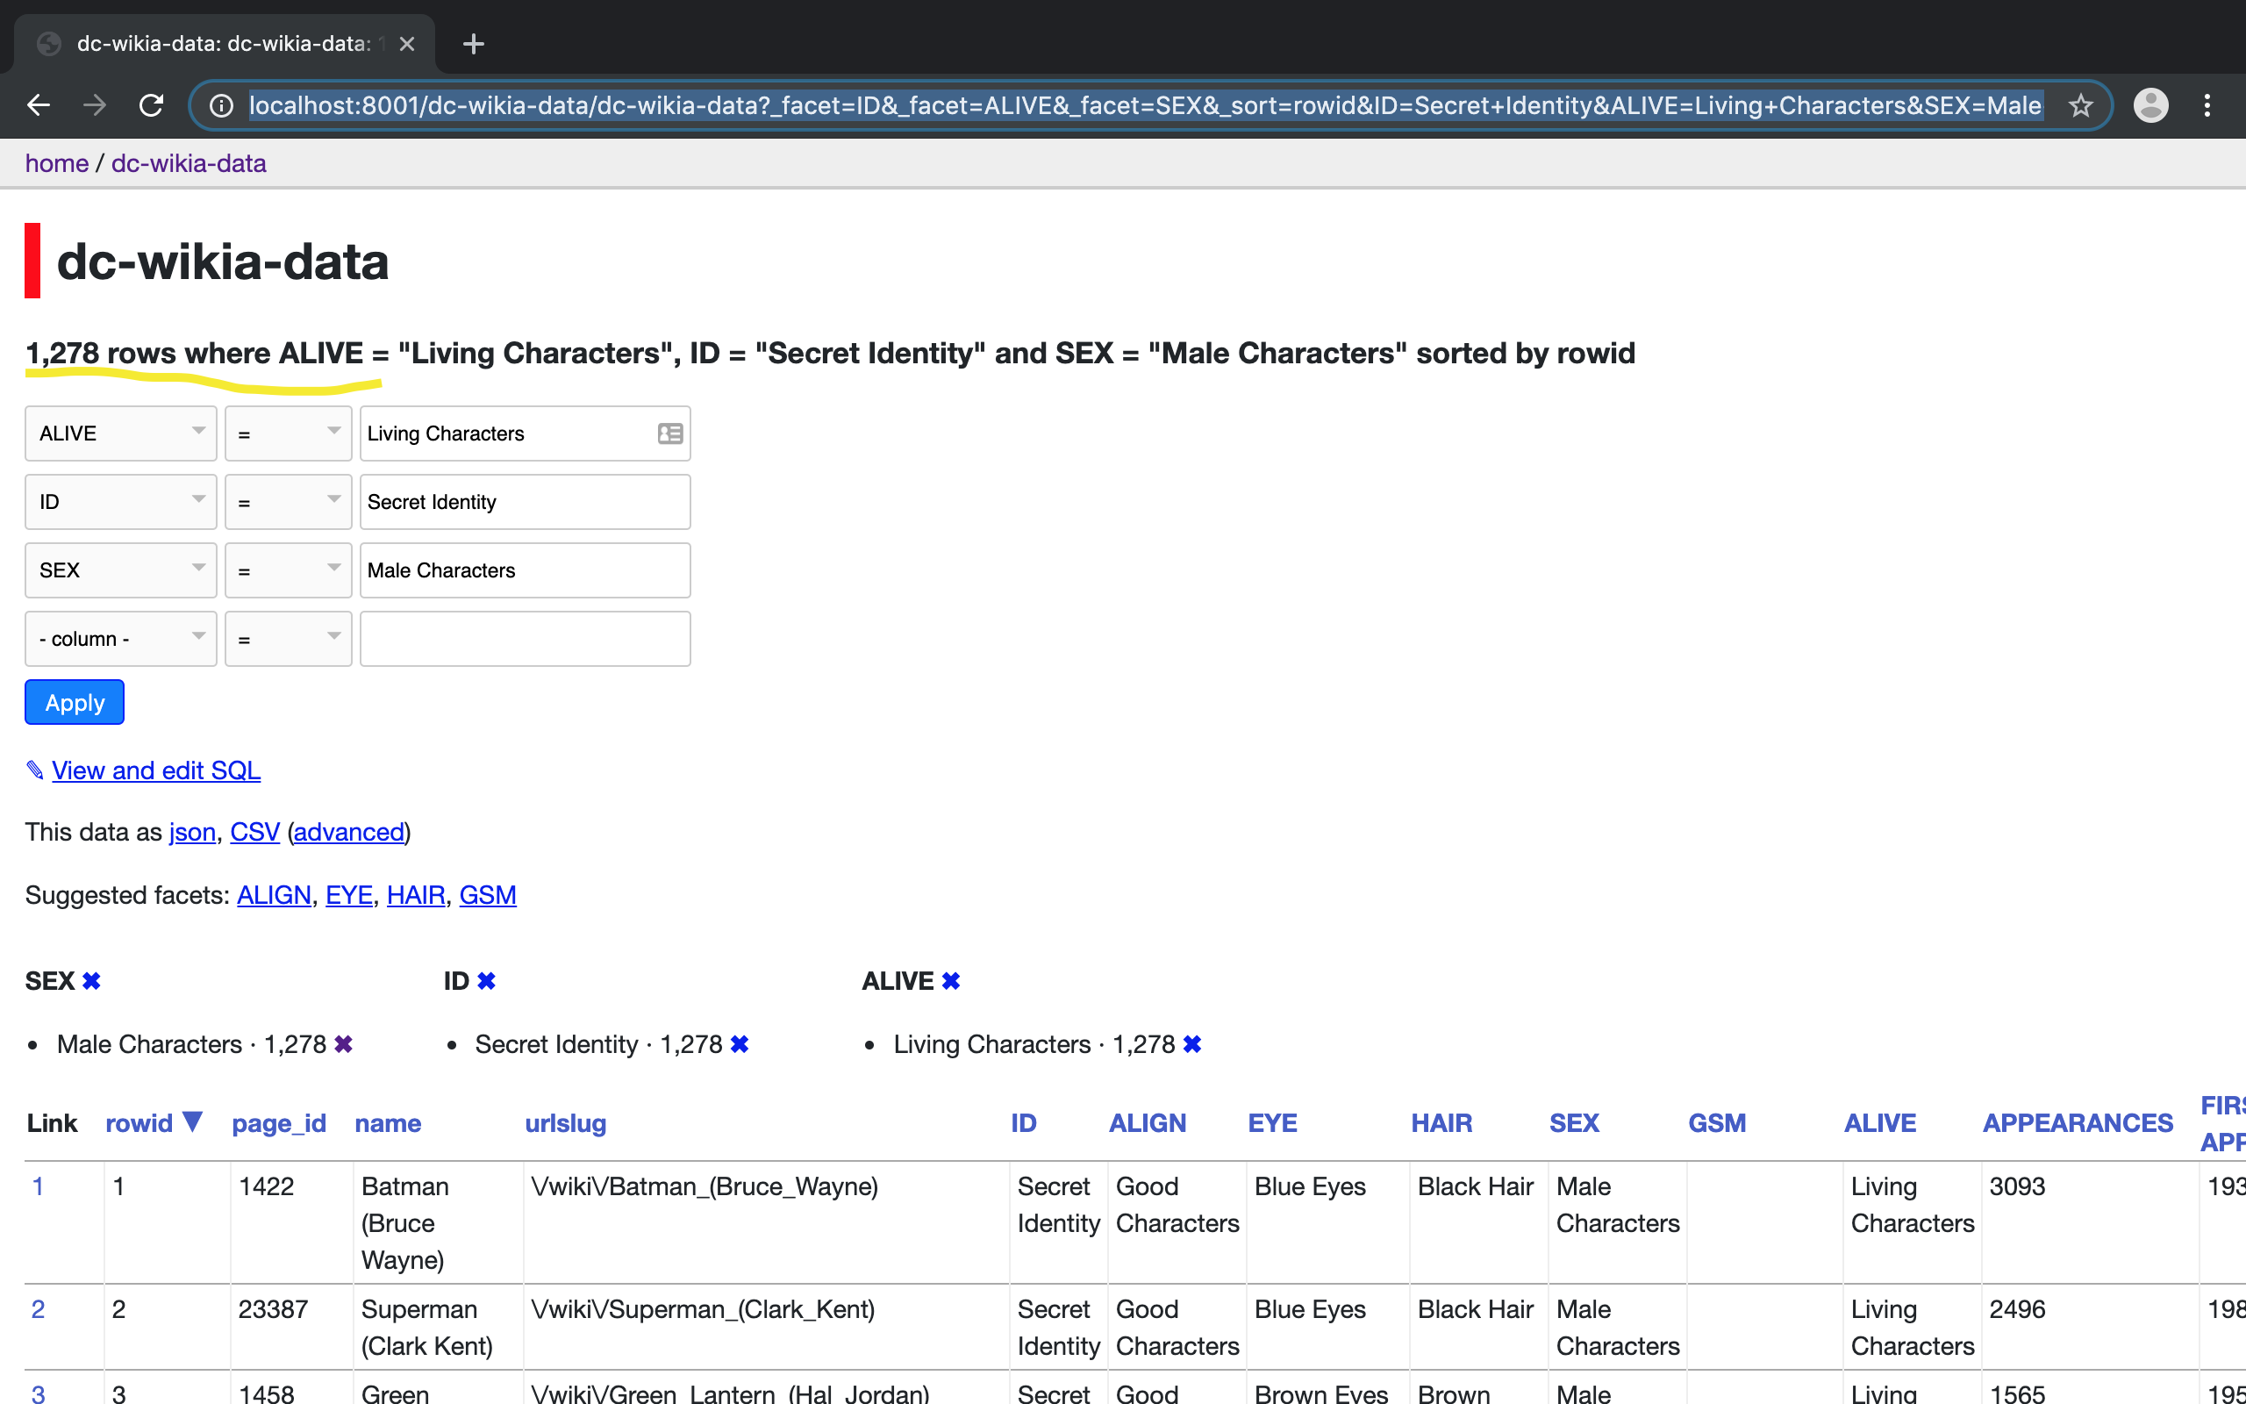Click the empty filter value input field
This screenshot has height=1404, width=2246.
tap(526, 639)
